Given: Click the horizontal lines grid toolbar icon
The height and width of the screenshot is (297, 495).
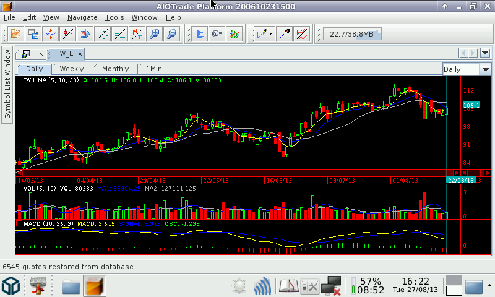Looking at the screenshot, I should pos(119,33).
